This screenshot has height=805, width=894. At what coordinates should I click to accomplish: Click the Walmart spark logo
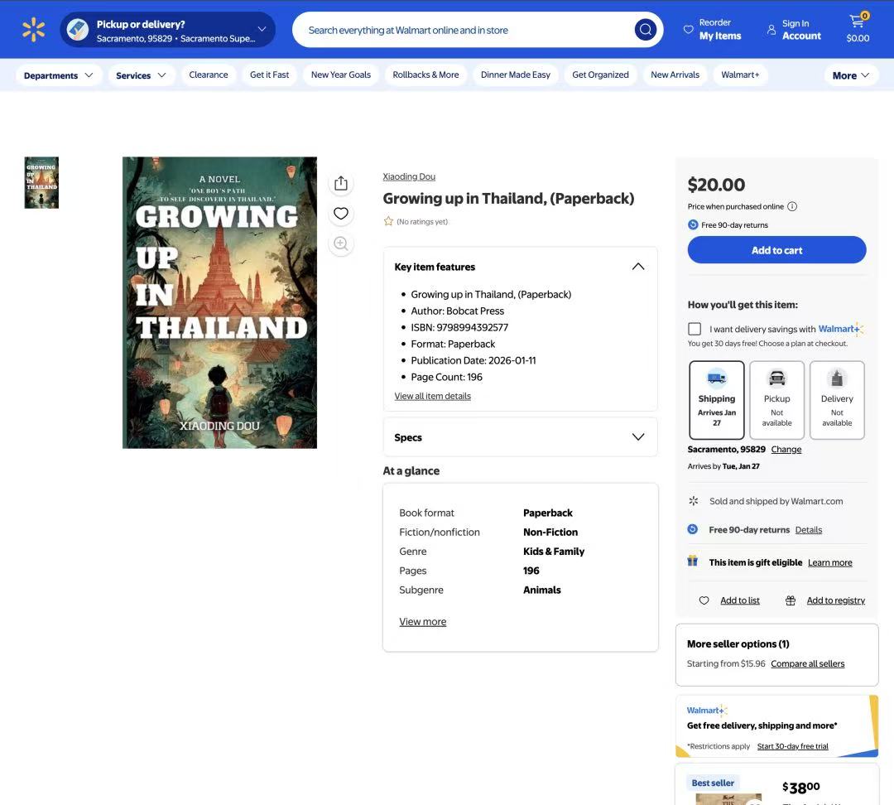point(33,31)
